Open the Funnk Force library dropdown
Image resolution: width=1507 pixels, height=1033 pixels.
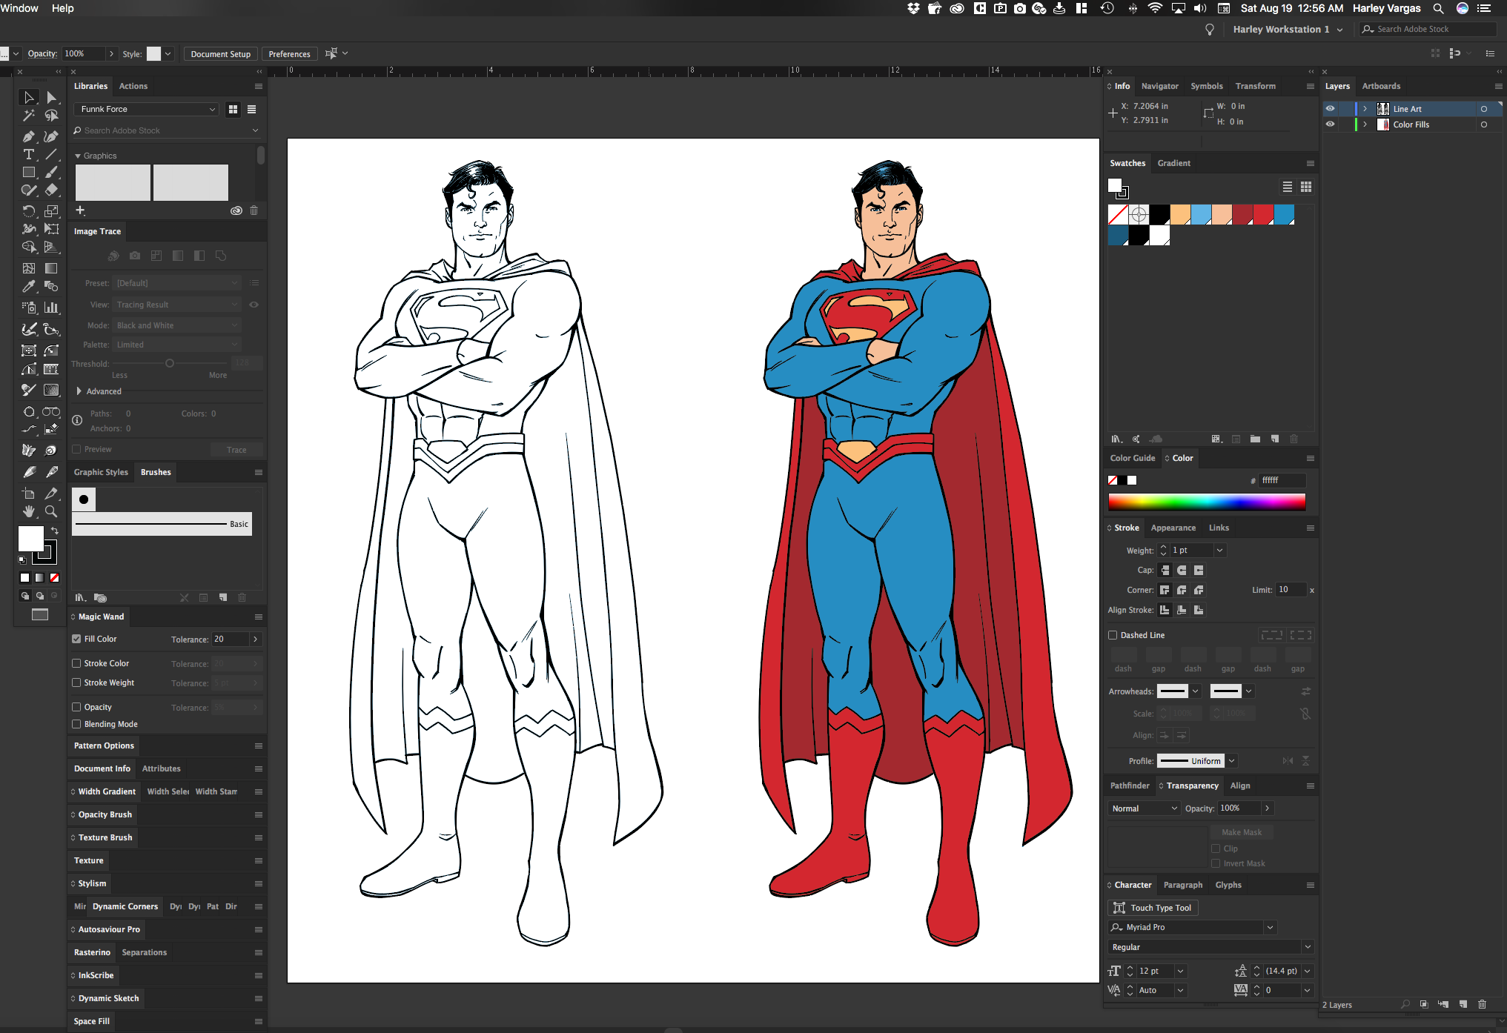pyautogui.click(x=146, y=109)
